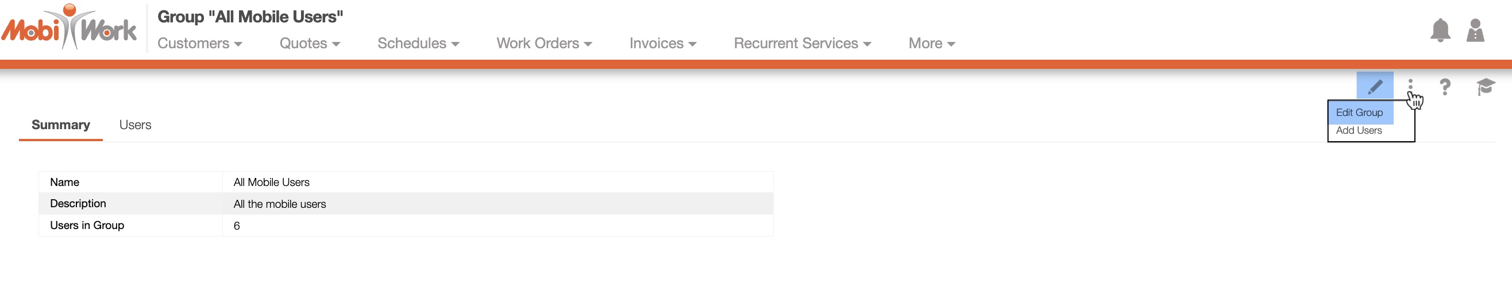Open the notifications bell

pos(1440,30)
